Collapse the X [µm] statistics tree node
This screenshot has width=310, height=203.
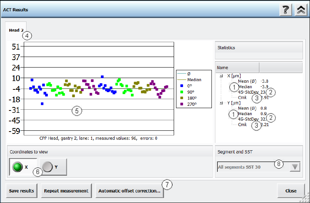[x=222, y=76]
